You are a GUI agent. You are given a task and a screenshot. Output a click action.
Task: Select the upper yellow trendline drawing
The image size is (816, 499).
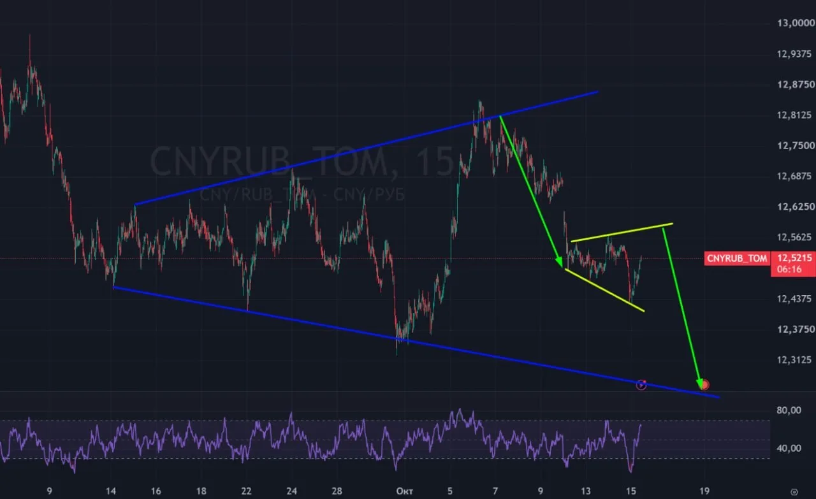pyautogui.click(x=622, y=233)
